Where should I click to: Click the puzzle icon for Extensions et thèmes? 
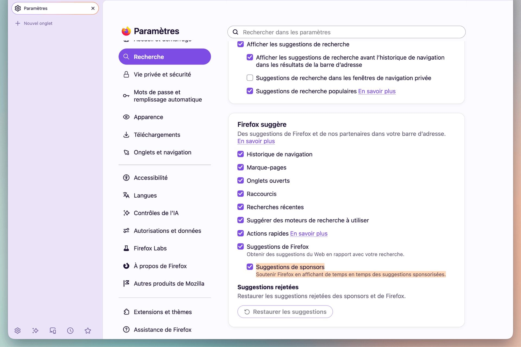126,312
